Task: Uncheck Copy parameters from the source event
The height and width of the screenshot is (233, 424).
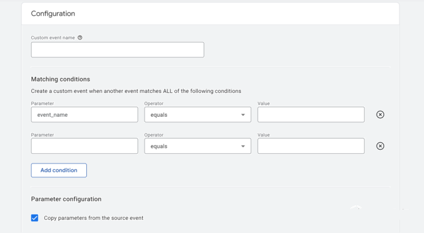Action: (35, 218)
